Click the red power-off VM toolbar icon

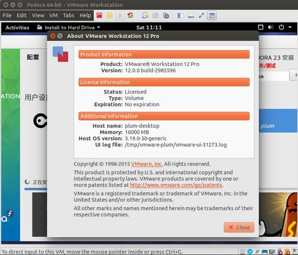coord(99,15)
